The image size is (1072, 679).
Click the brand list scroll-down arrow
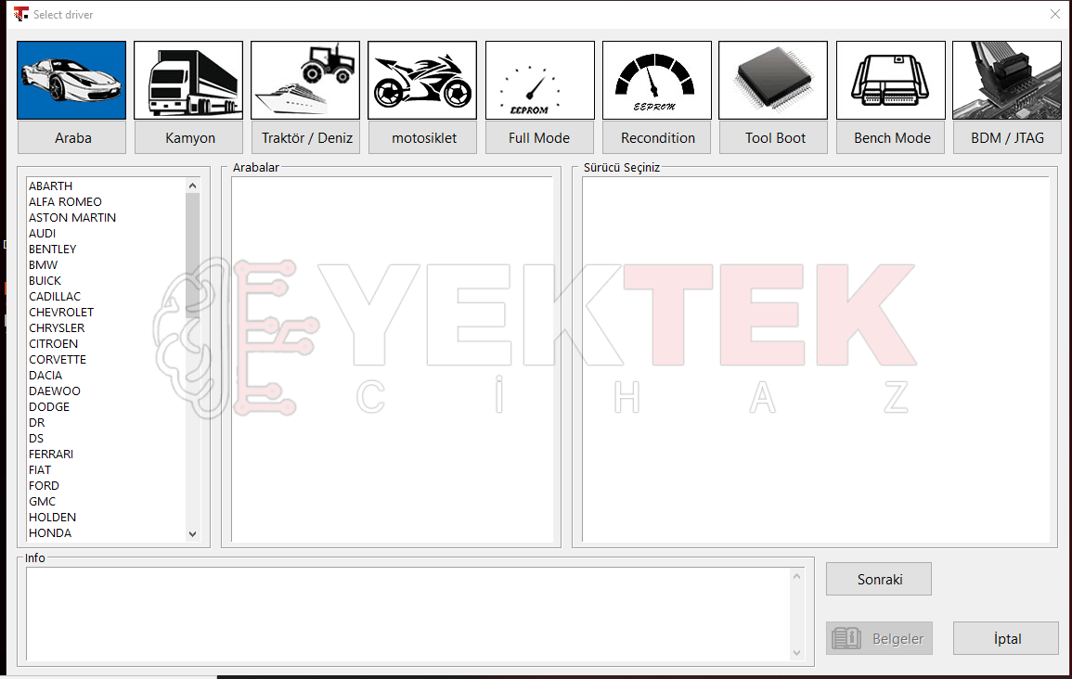point(193,534)
